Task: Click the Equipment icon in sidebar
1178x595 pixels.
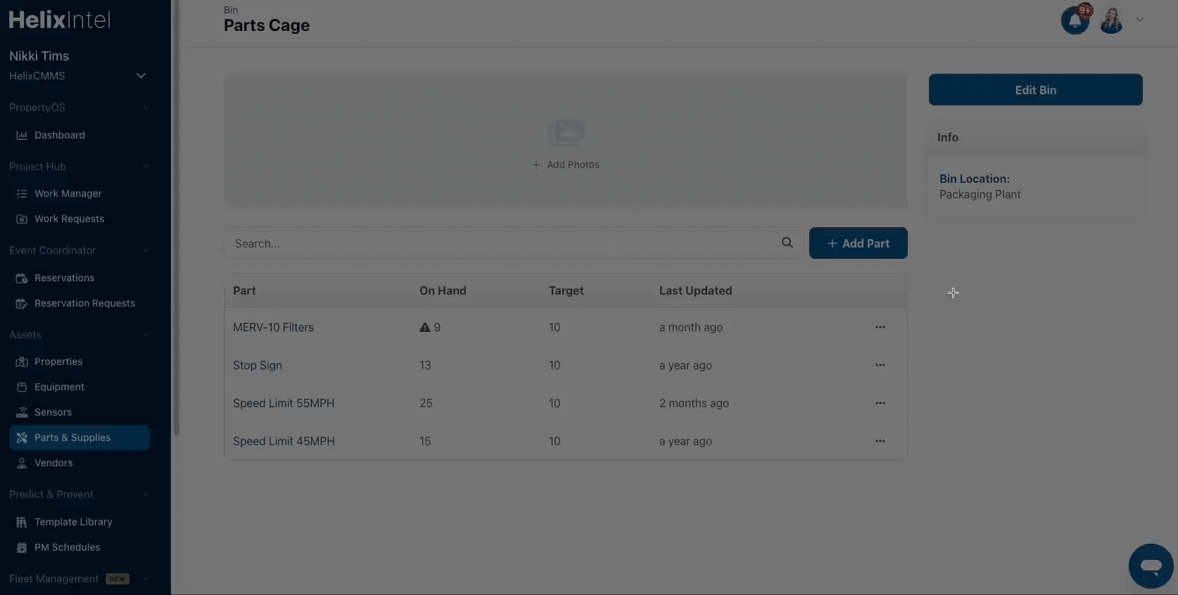Action: click(x=22, y=387)
